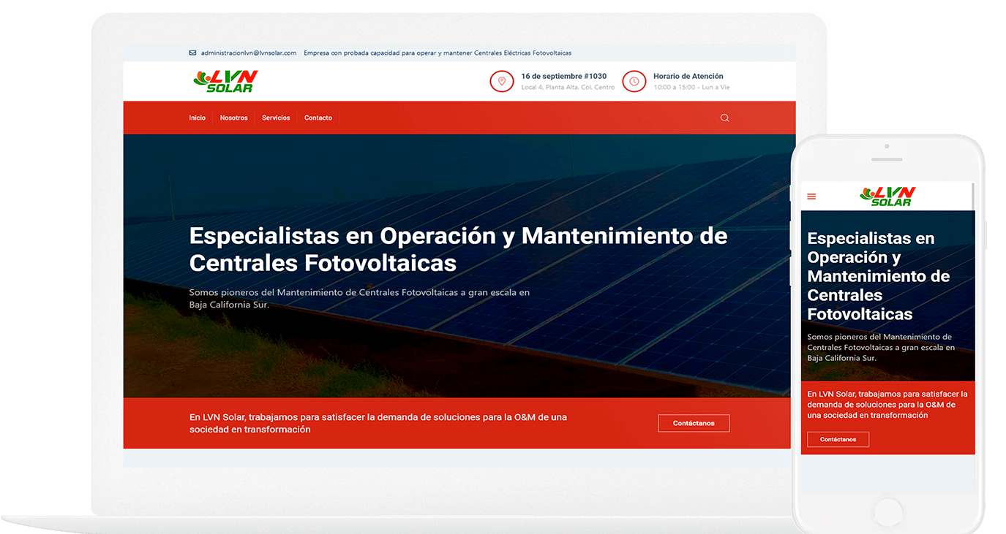
Task: Click the Contacto nav item
Action: point(318,117)
